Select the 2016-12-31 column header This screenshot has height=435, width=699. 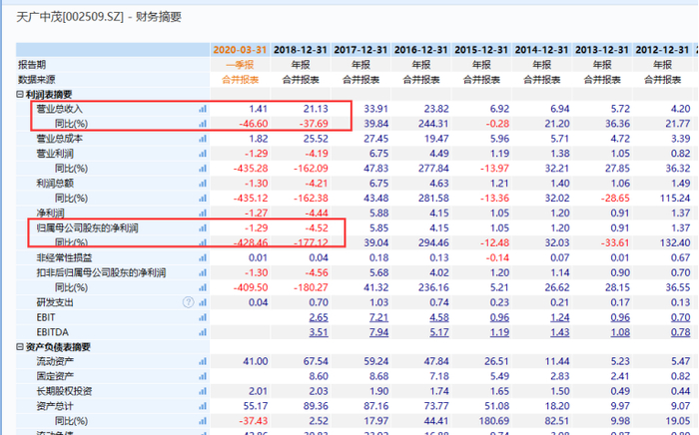click(x=421, y=50)
